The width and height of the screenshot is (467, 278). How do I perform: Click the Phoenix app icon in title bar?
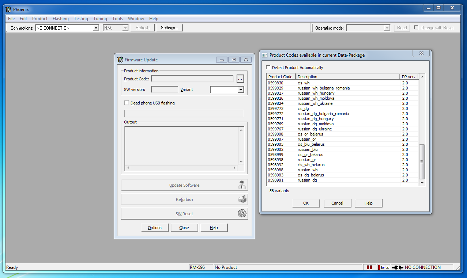click(8, 9)
